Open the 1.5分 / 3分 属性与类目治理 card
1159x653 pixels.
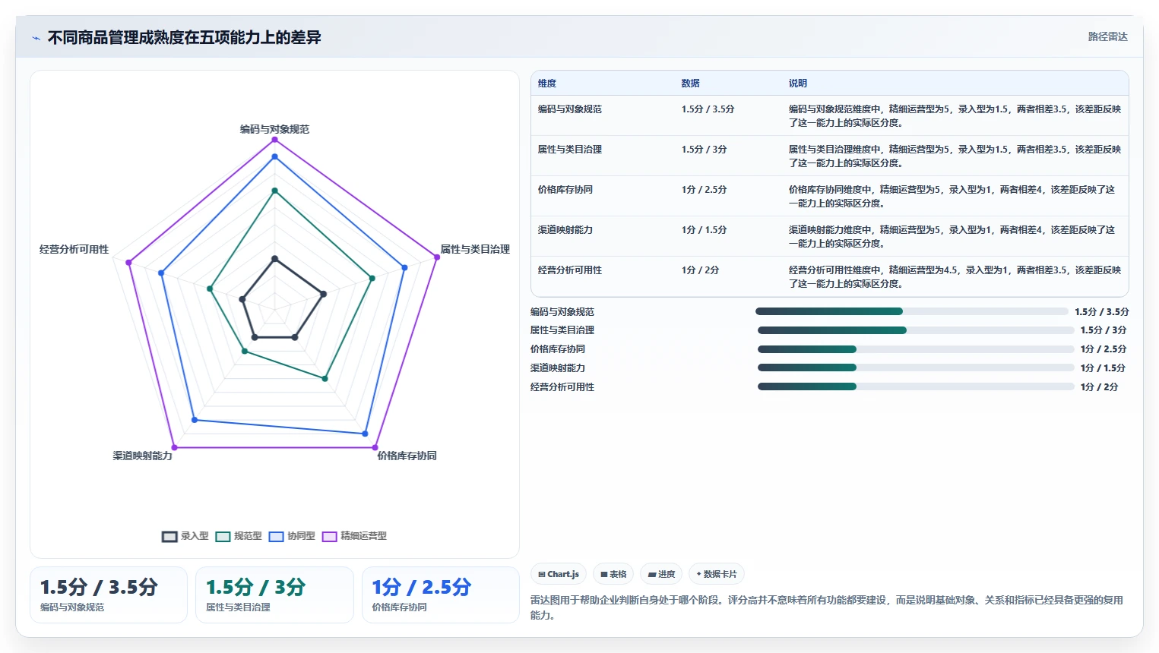[x=274, y=595]
